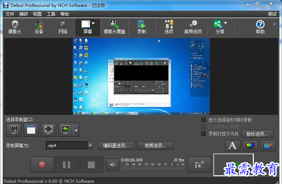This screenshot has height=184, width=282.
Task: Choose the 网络 network source
Action: pos(63,27)
